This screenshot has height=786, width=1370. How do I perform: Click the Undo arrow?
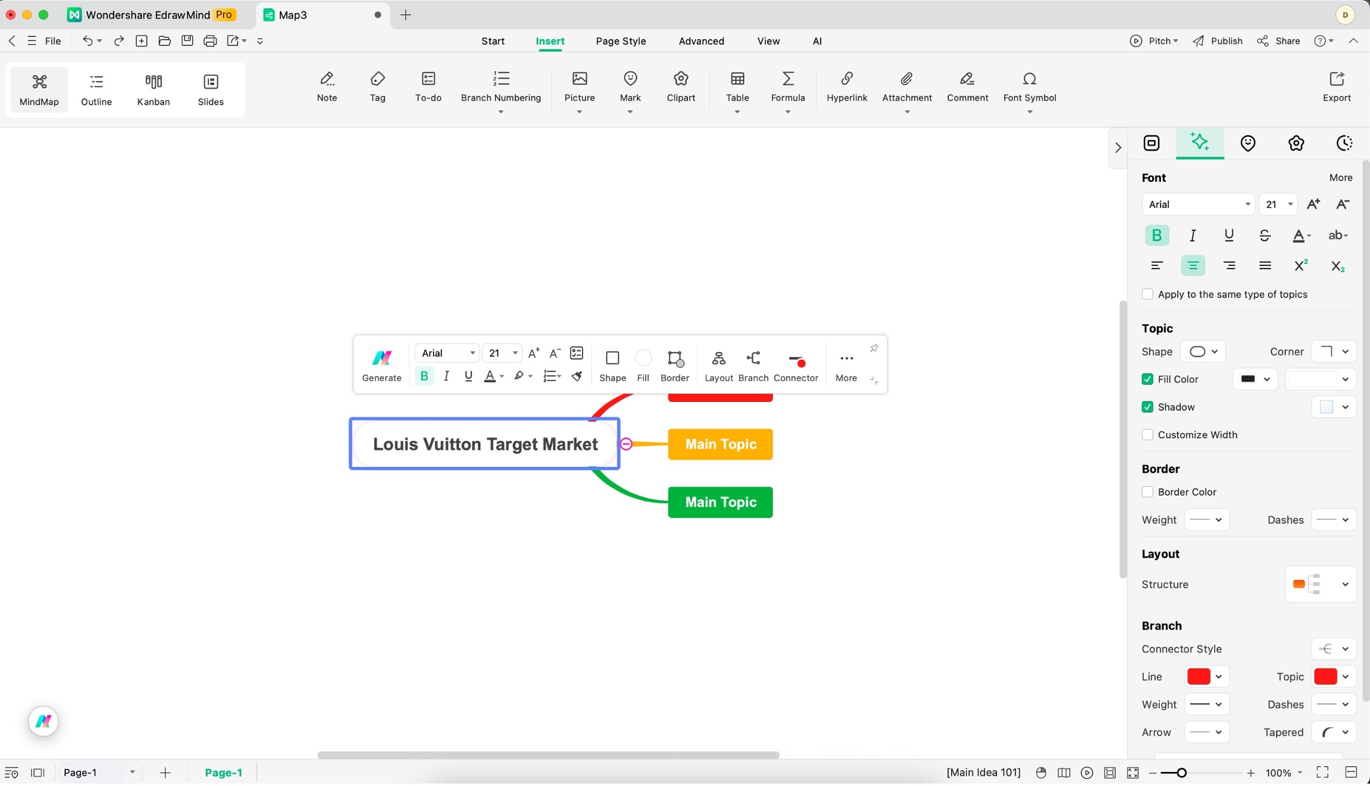point(88,41)
